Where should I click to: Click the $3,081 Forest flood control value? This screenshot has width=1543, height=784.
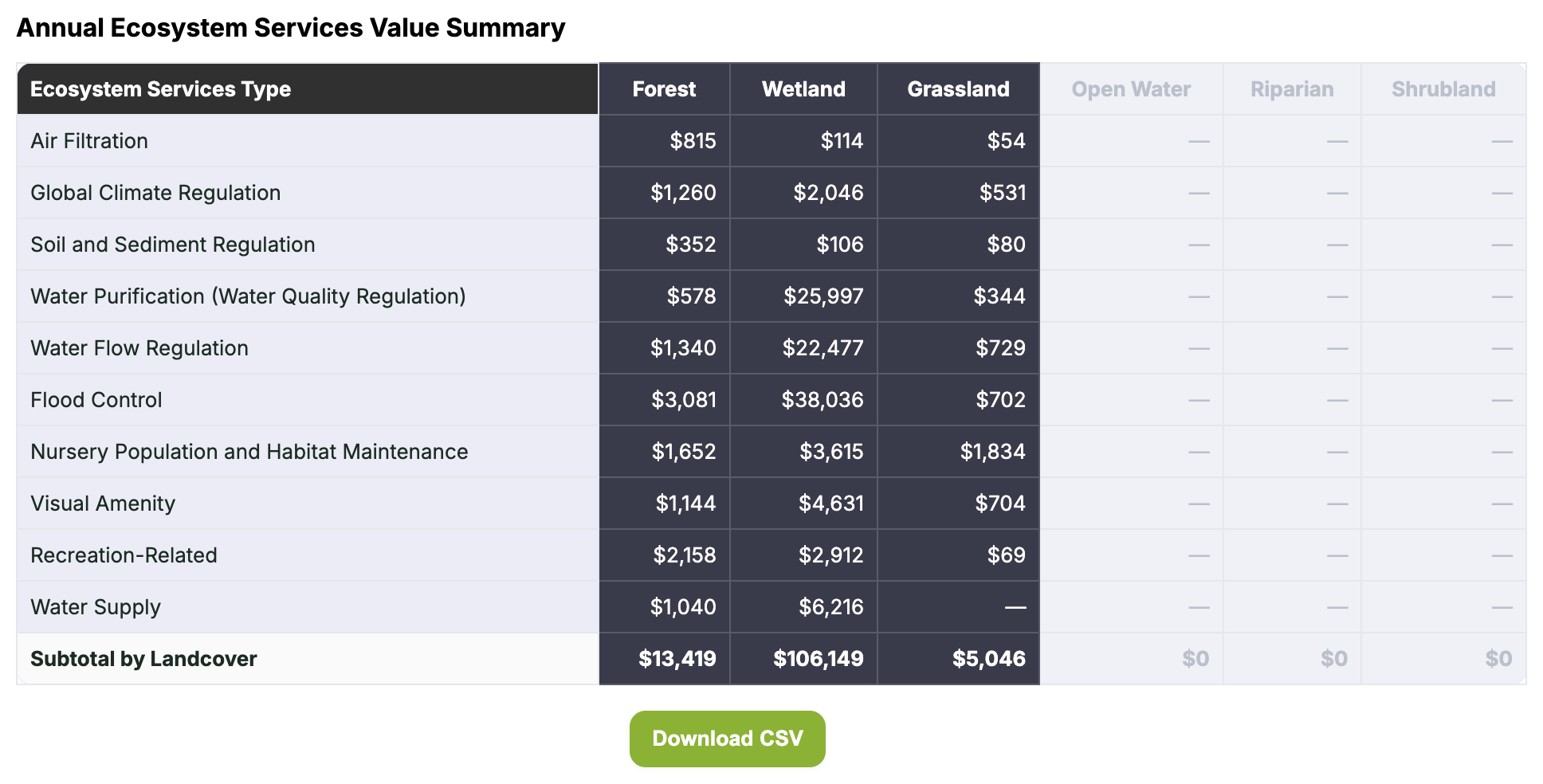tap(684, 400)
